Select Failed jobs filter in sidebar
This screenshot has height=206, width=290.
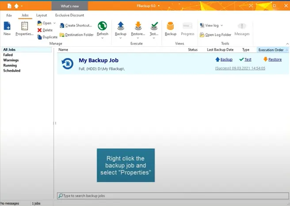pos(8,55)
